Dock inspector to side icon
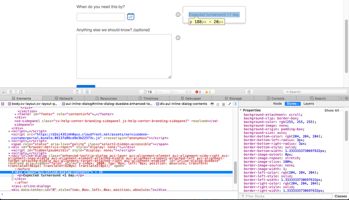The height and width of the screenshot is (200, 349). point(21,92)
